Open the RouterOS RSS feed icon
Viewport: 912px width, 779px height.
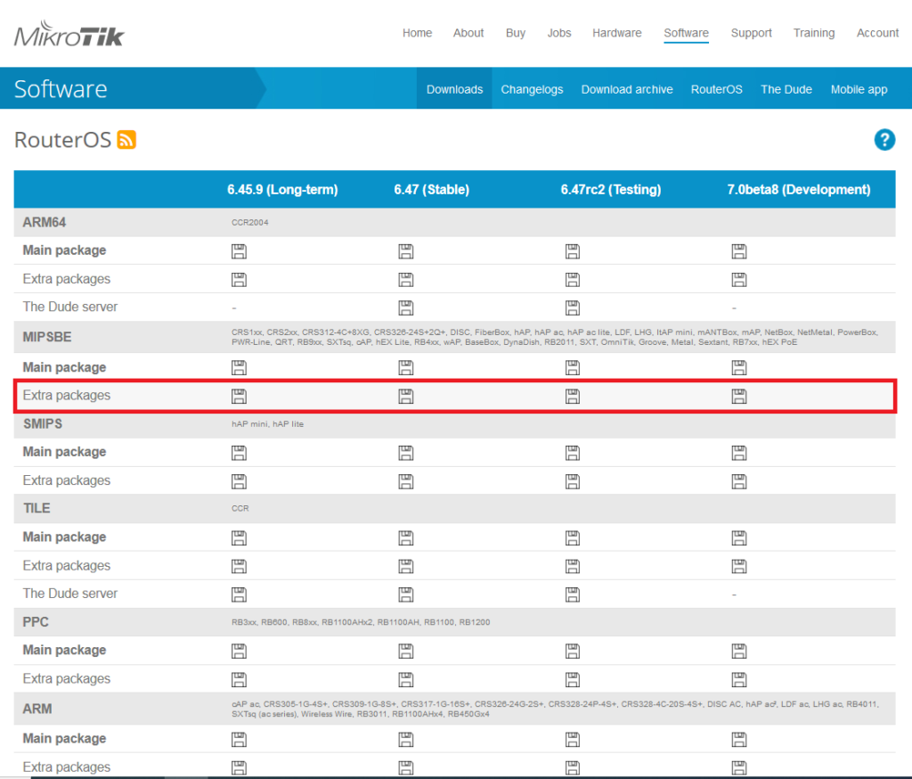(x=126, y=140)
